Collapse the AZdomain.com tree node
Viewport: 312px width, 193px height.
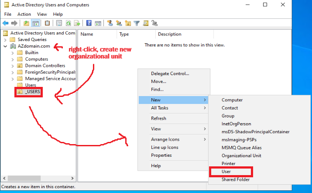(x=5, y=46)
